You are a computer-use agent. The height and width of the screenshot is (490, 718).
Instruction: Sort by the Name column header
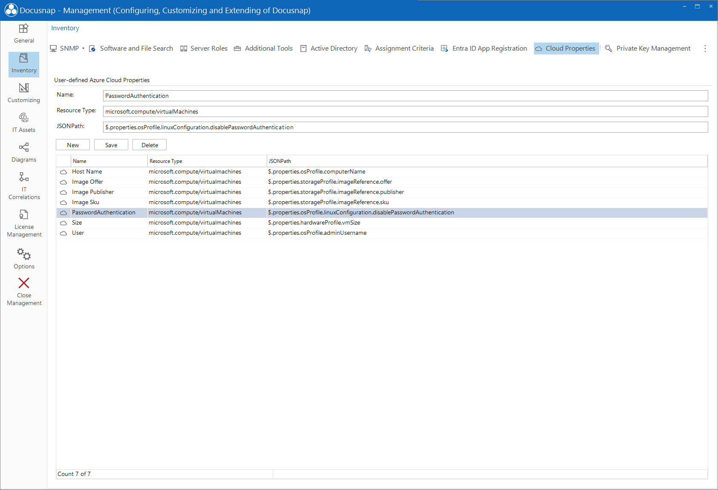point(109,161)
